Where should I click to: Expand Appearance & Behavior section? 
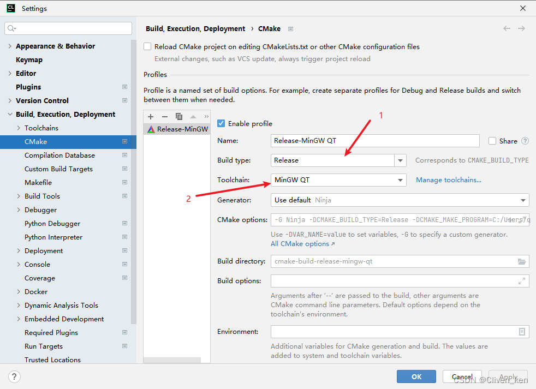tap(10, 46)
